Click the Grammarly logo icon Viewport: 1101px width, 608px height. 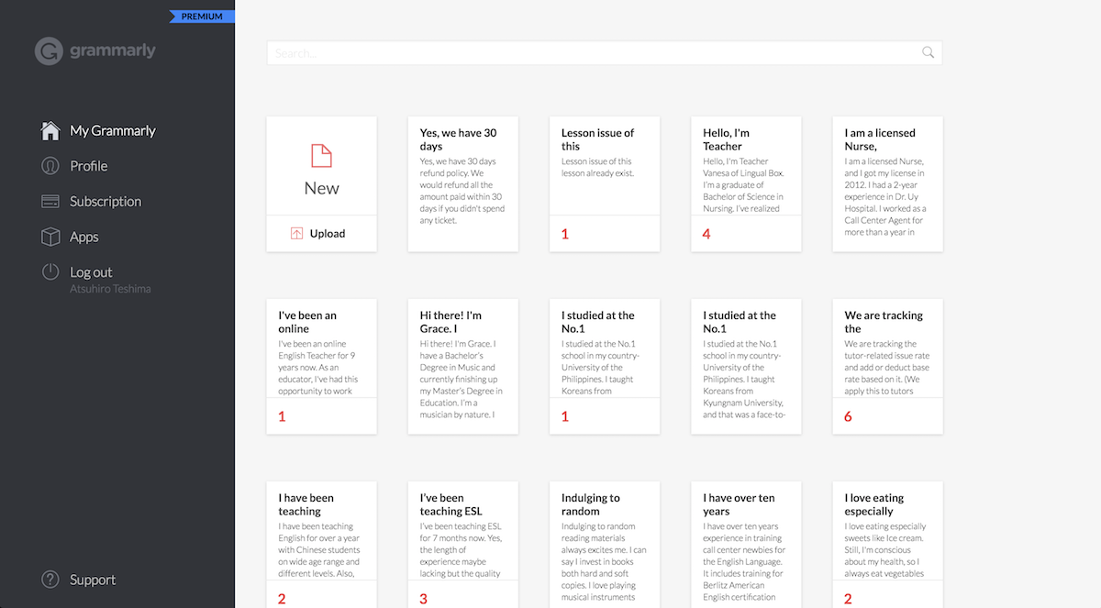tap(49, 51)
